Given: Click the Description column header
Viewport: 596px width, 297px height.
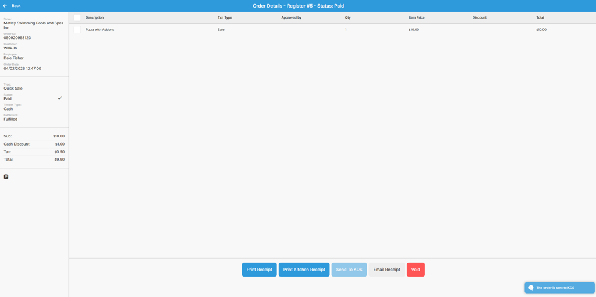Looking at the screenshot, I should 95,17.
